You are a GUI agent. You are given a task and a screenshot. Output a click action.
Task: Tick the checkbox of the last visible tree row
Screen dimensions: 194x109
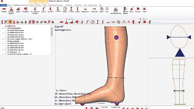[6, 54]
